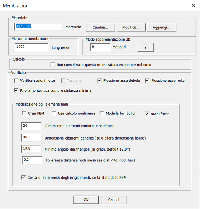200x209 pixels.
Task: Enable Usa calcolo nonlineare option
Action: (x=54, y=113)
